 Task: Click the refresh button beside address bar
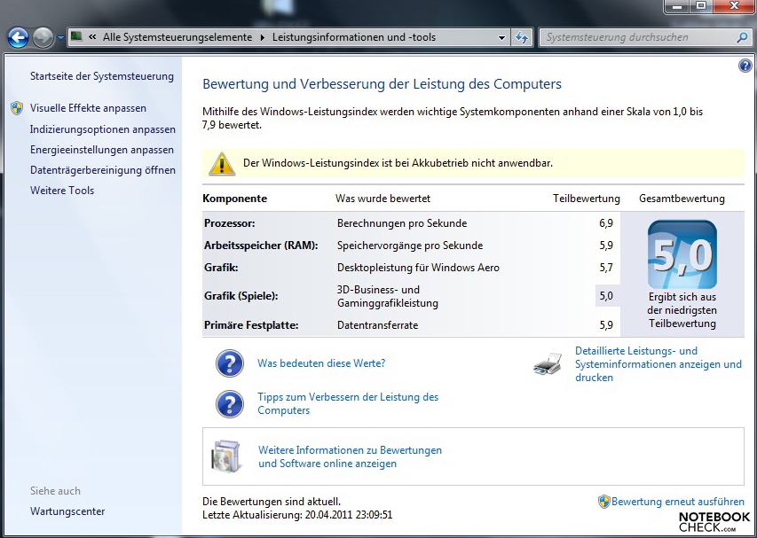(522, 37)
